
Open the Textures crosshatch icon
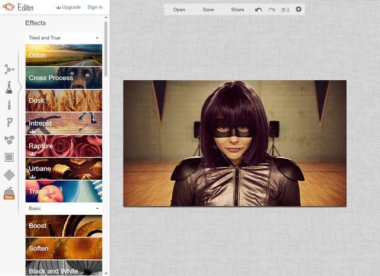9,175
